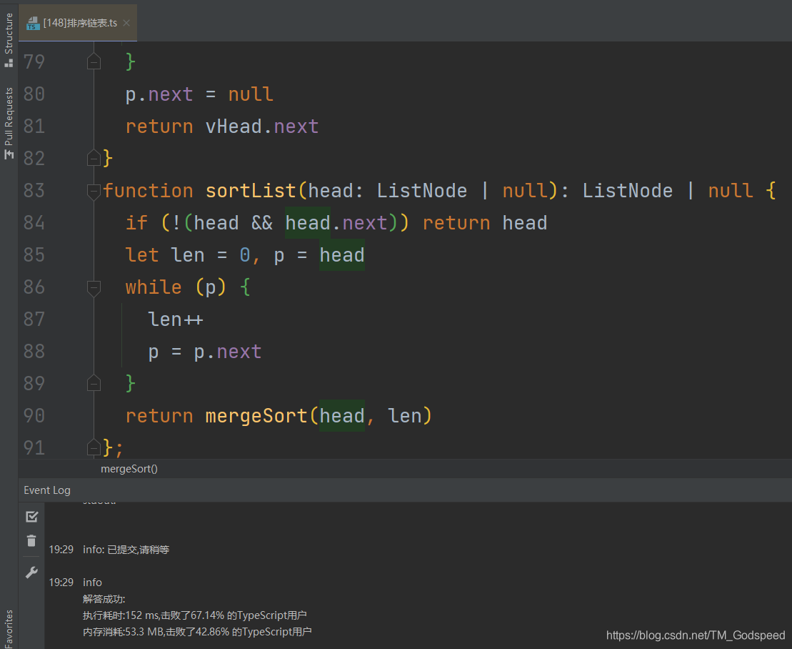Click the Event Log panel title
792x649 pixels.
pyautogui.click(x=47, y=490)
